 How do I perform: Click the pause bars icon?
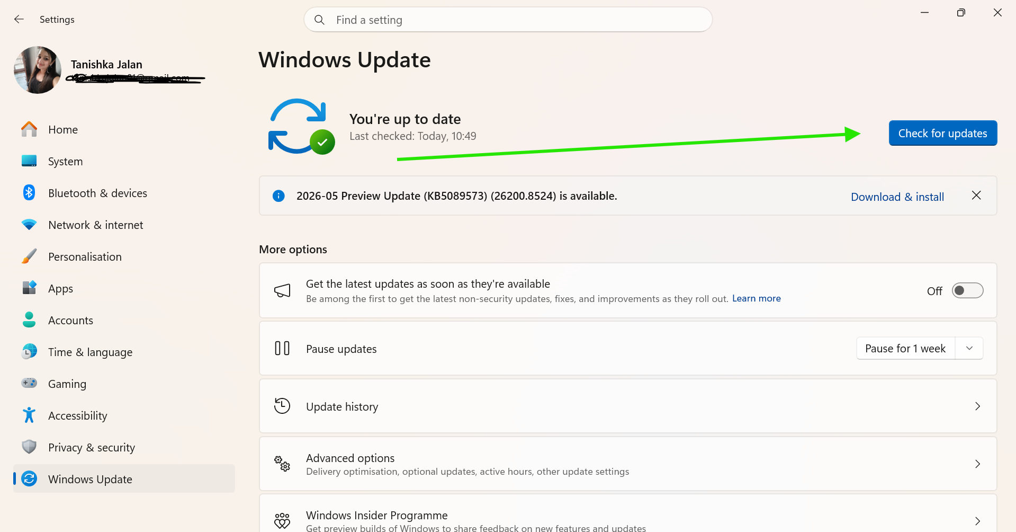(282, 348)
